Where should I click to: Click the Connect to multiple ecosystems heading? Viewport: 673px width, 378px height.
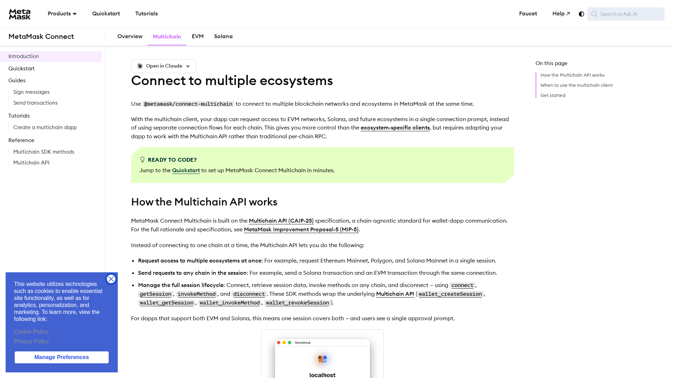coord(232,81)
